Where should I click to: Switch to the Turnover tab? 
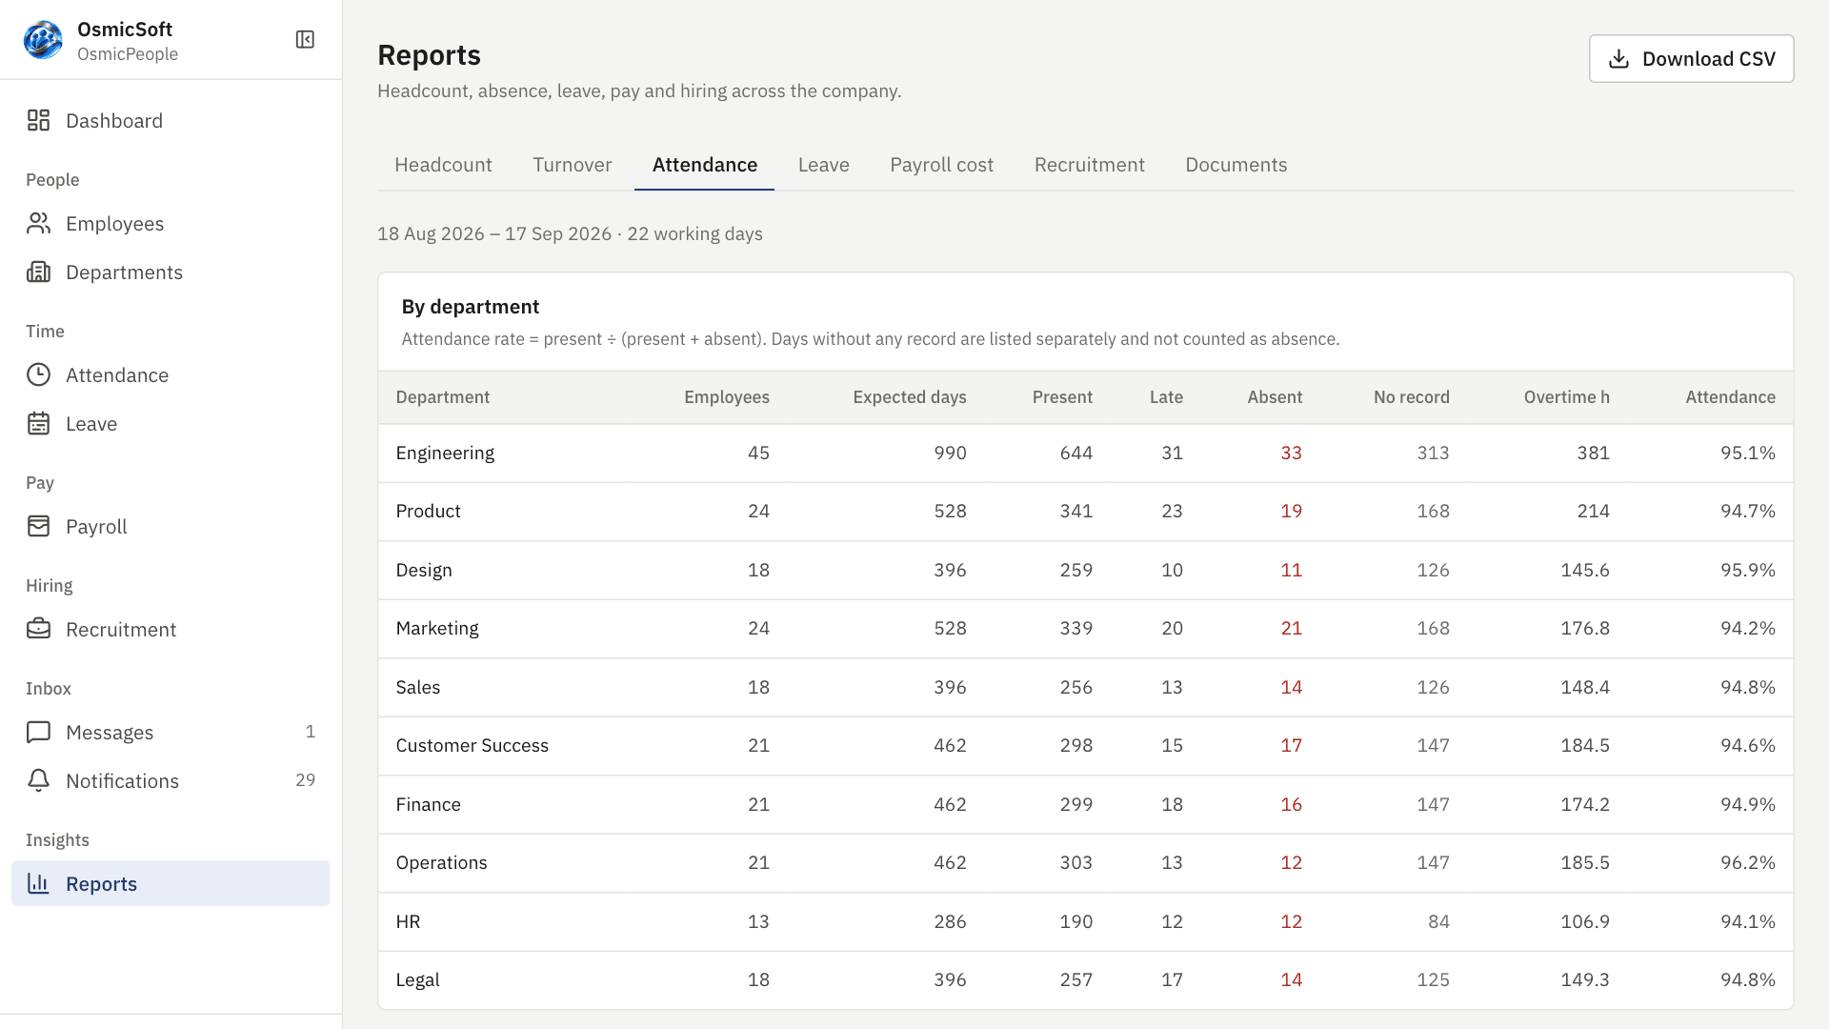tap(572, 165)
